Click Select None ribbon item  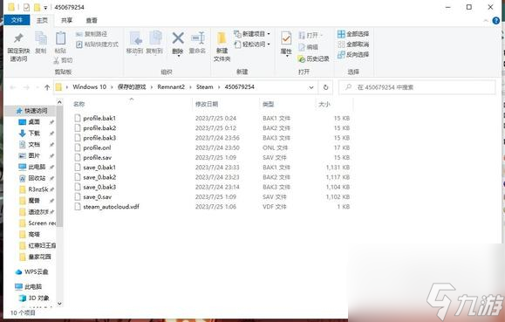353,45
